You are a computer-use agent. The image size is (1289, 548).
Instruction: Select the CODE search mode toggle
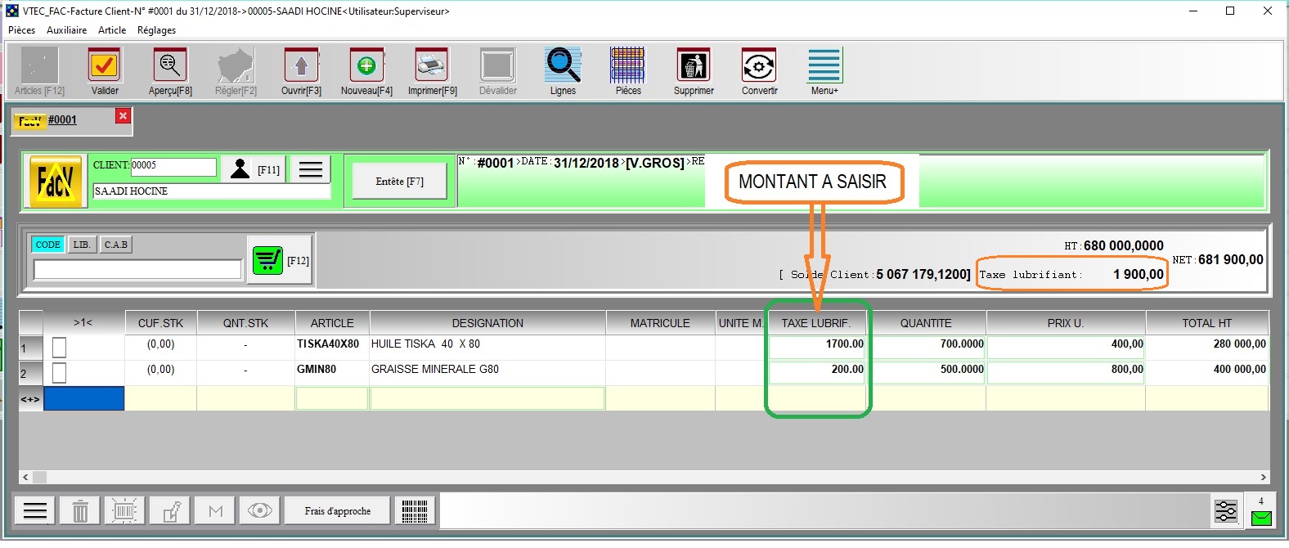tap(47, 245)
